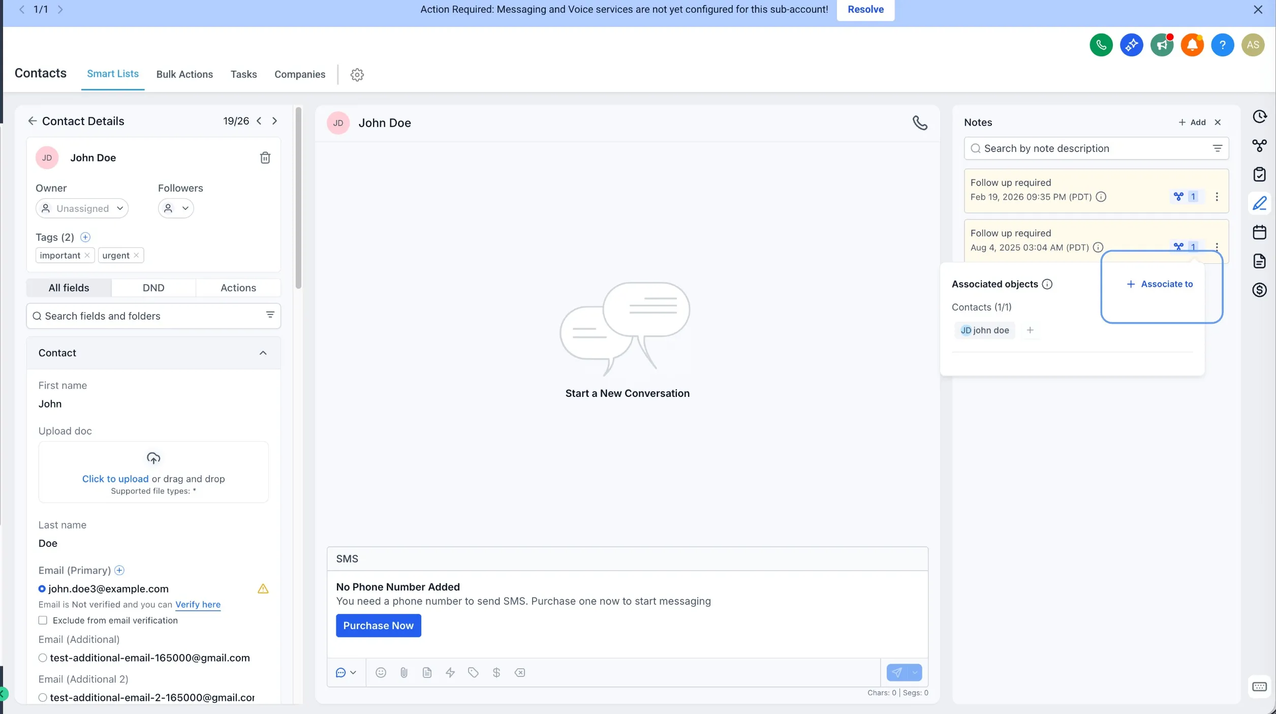Open message channel type dropdown

pos(346,672)
